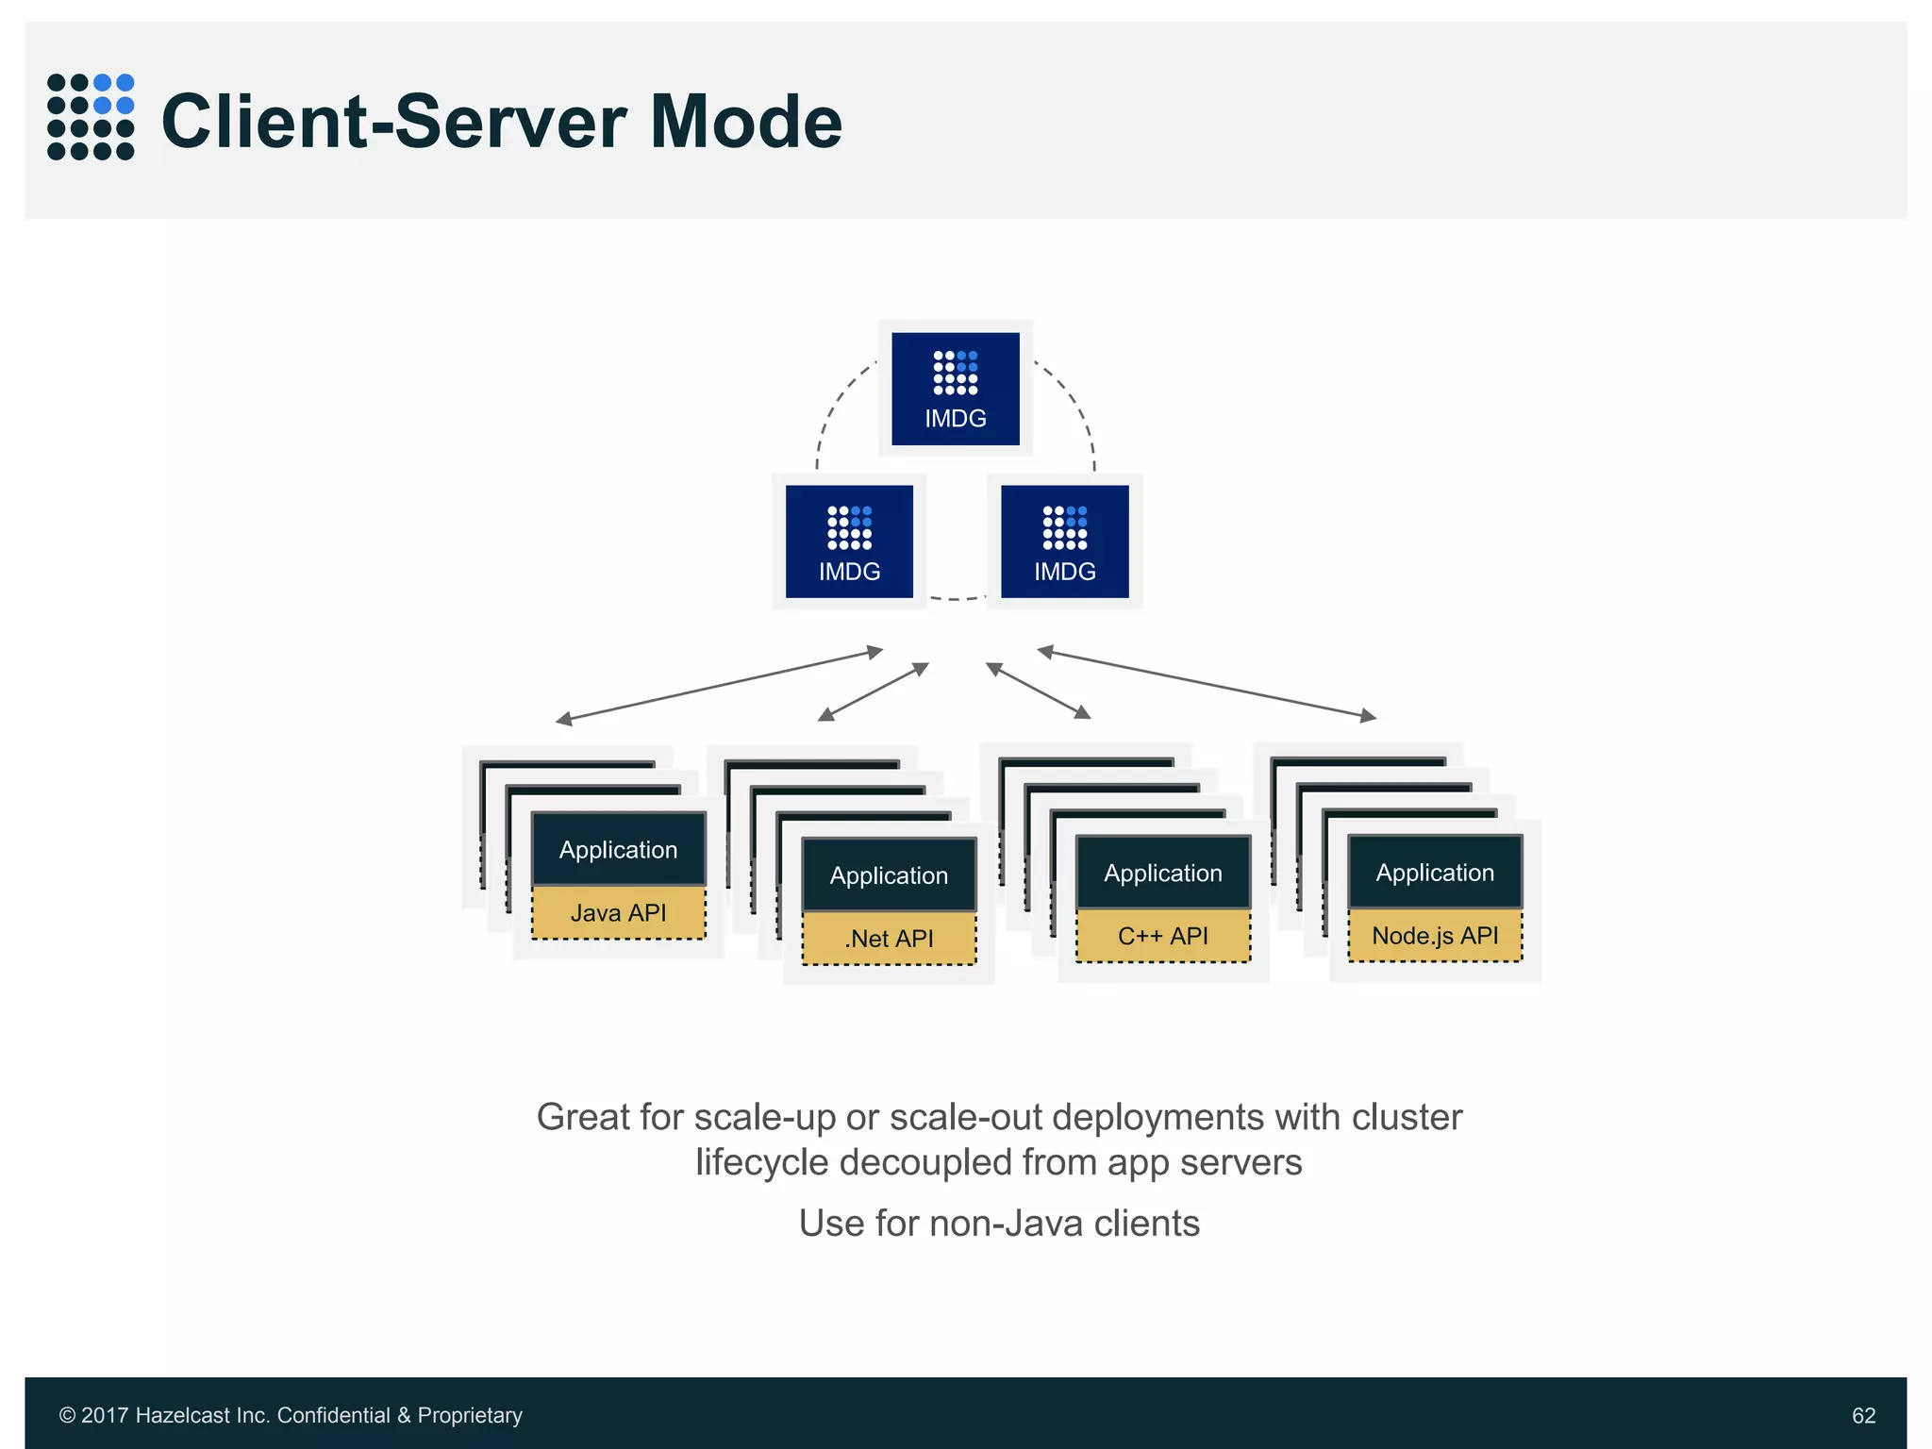This screenshot has width=1932, height=1449.
Task: Click the arrow pointing to Java applications
Action: [719, 685]
